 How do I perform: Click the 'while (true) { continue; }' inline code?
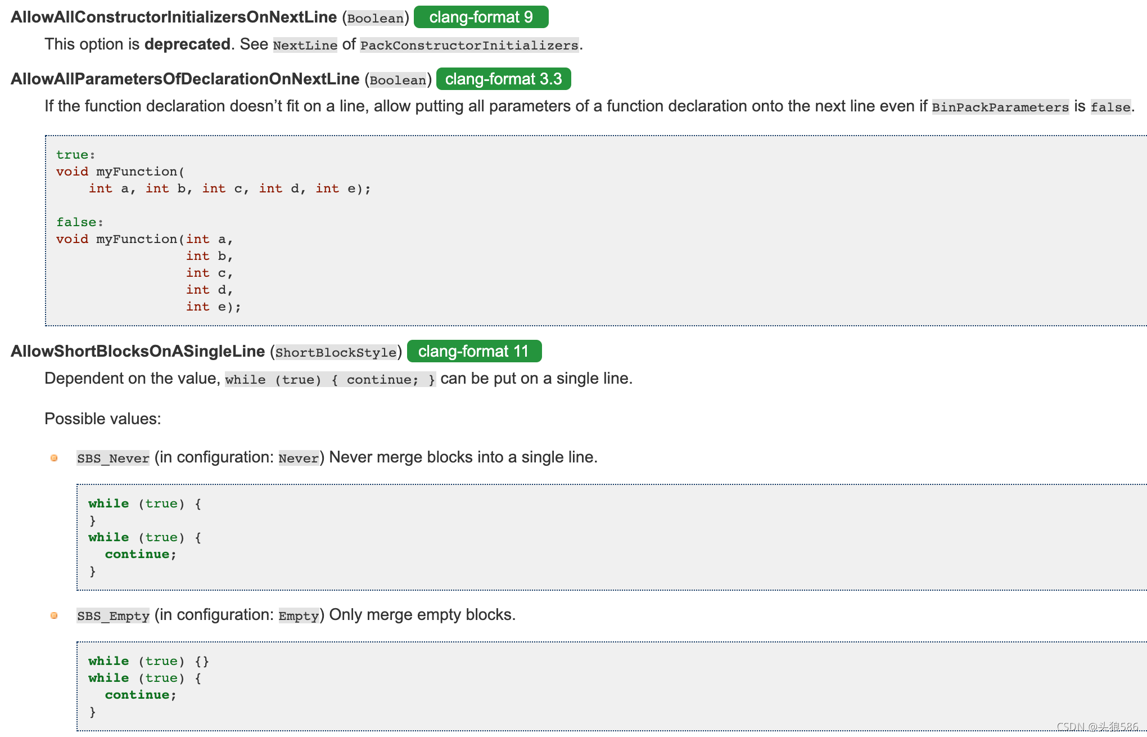[x=330, y=379]
